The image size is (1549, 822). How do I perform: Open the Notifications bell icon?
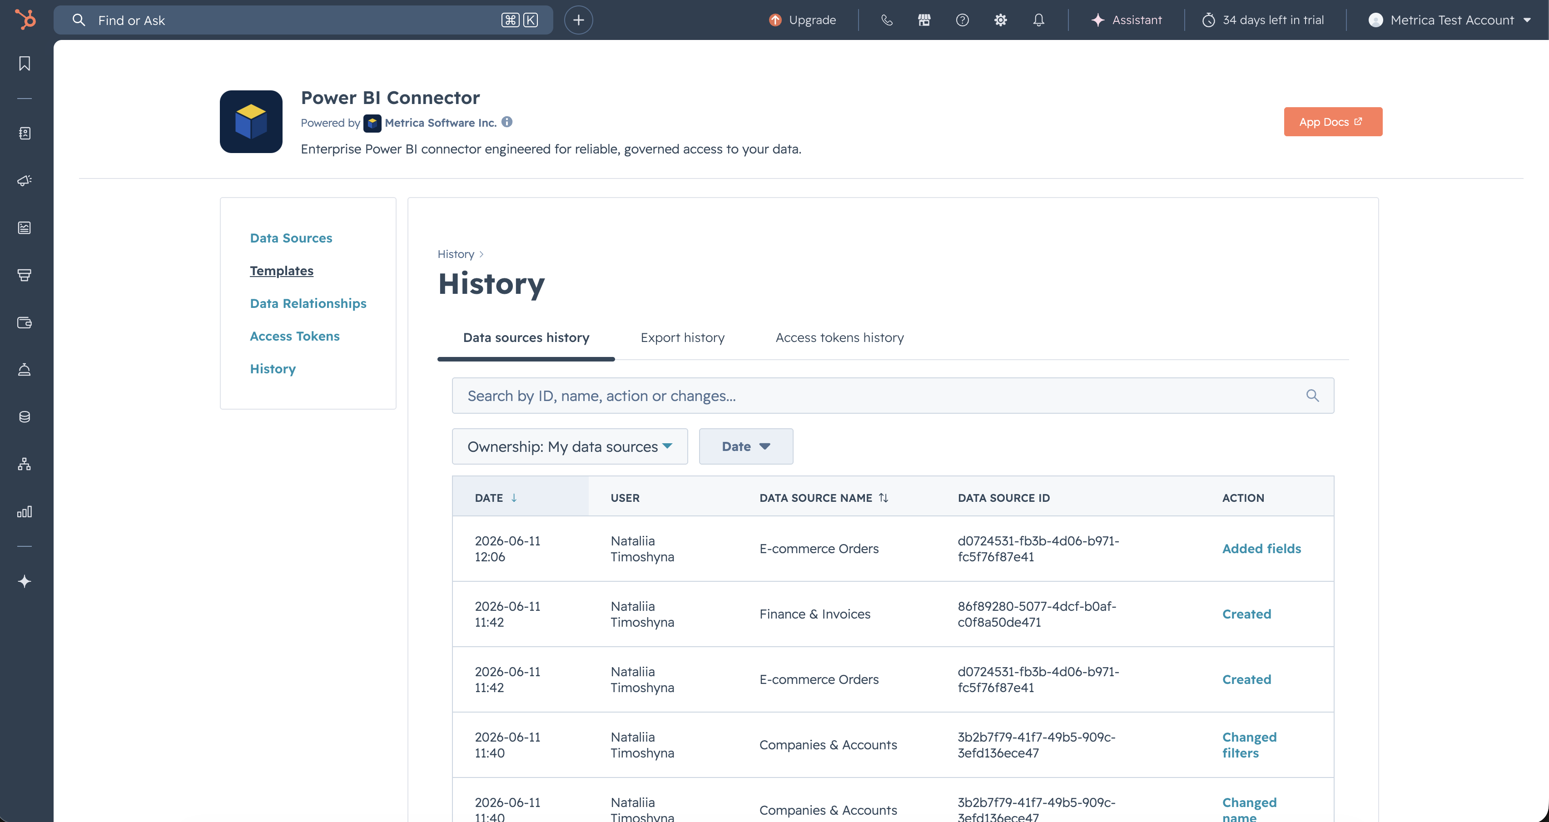tap(1039, 20)
